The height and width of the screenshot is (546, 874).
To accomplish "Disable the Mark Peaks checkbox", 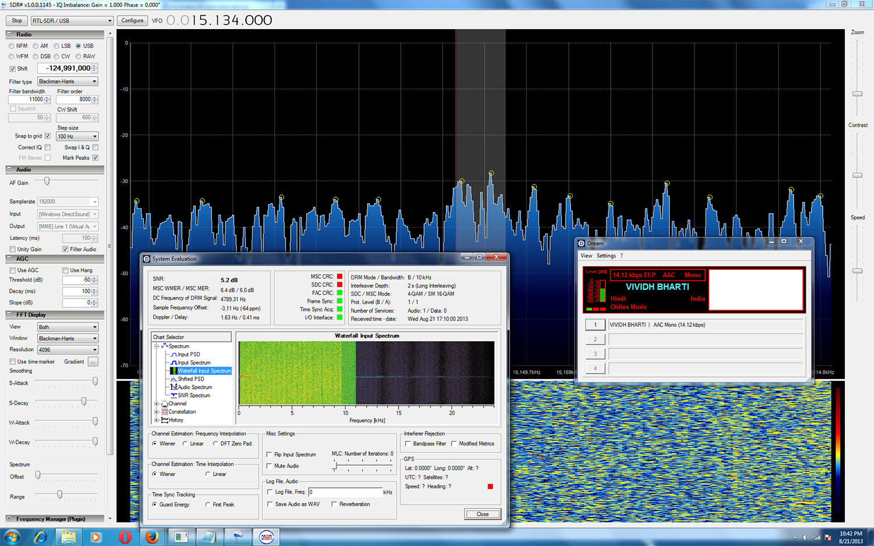I will click(95, 158).
